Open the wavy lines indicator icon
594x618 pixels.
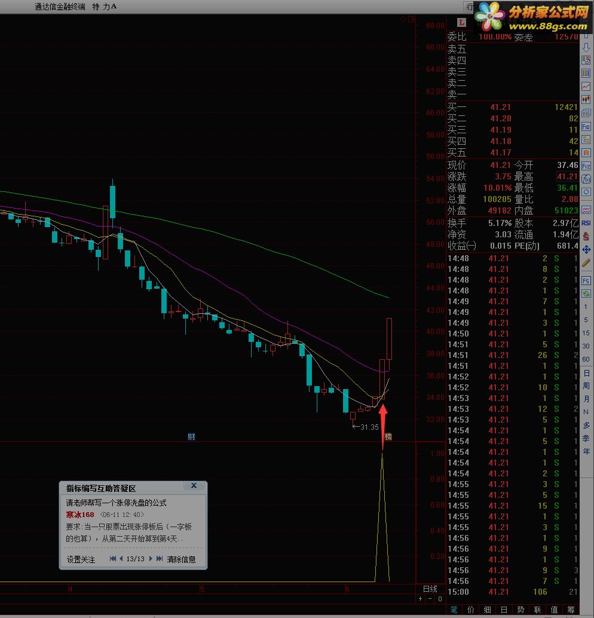pyautogui.click(x=586, y=210)
